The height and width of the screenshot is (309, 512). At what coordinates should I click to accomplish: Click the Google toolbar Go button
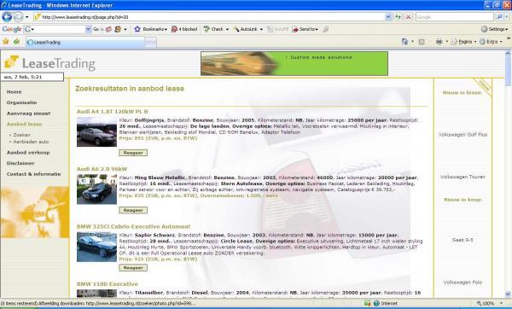tap(97, 29)
